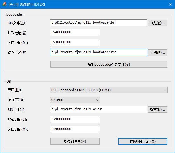
Task: Open the 串口(H) serial port dropdown
Action: (109, 90)
